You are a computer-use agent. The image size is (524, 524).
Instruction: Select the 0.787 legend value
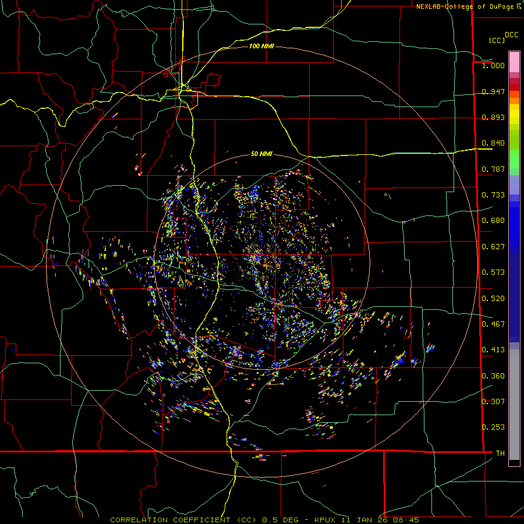pyautogui.click(x=493, y=169)
